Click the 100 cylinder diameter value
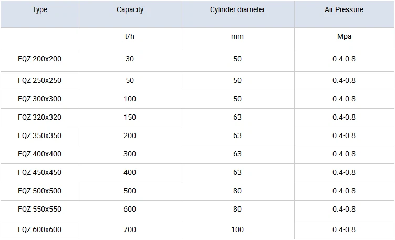 [x=237, y=229]
